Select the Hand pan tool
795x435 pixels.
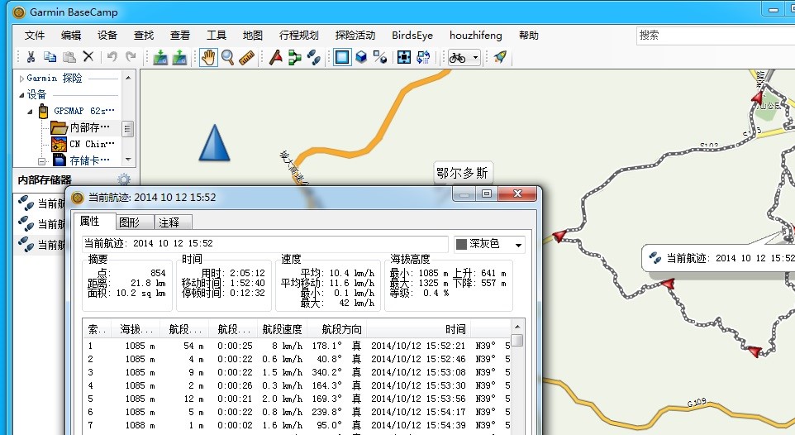[x=208, y=57]
